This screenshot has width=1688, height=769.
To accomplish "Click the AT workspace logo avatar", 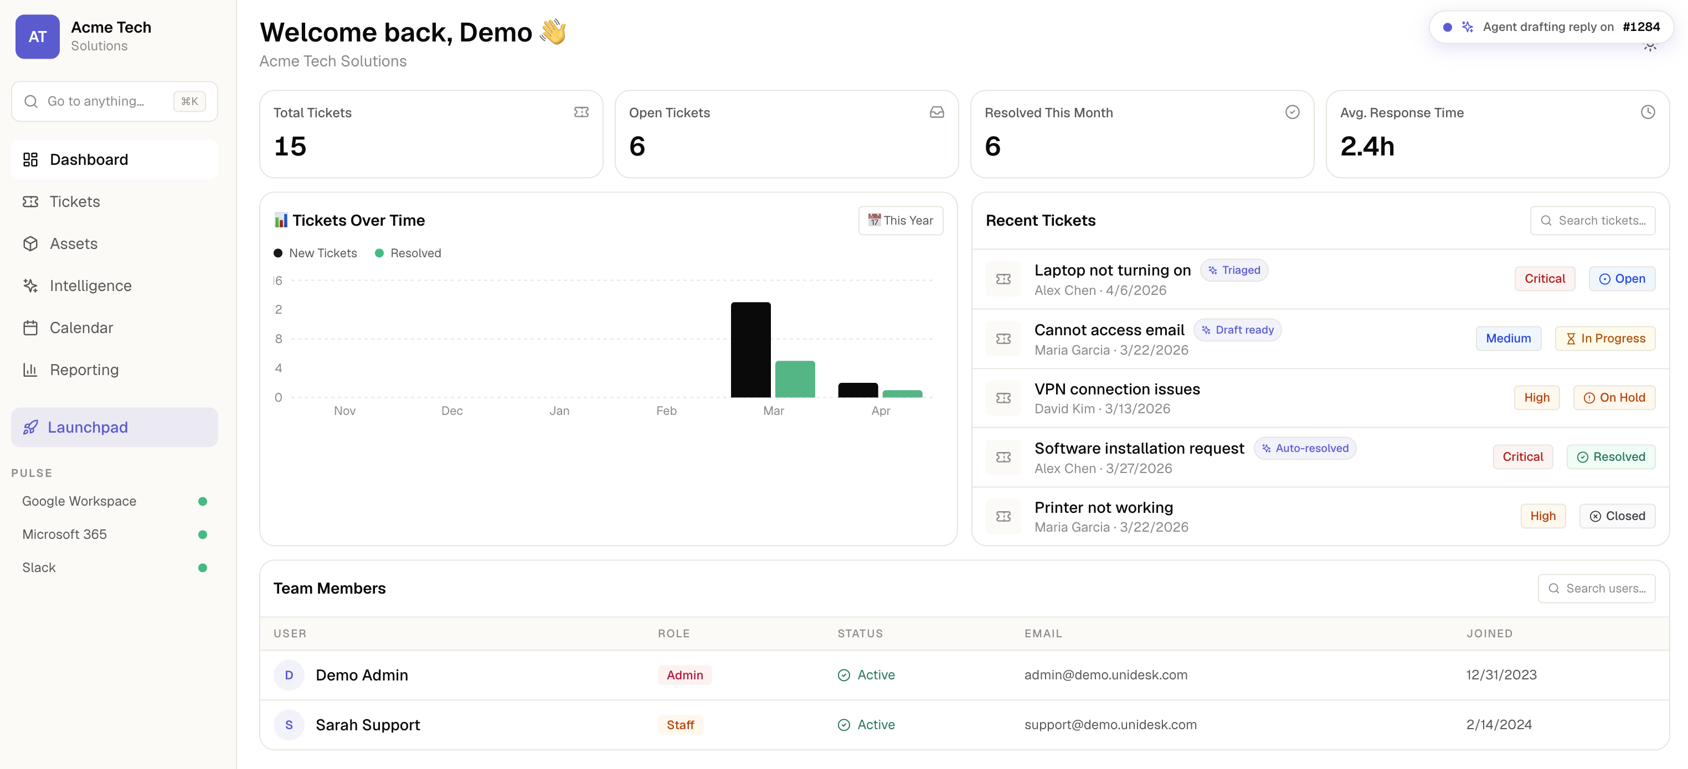I will pyautogui.click(x=37, y=37).
